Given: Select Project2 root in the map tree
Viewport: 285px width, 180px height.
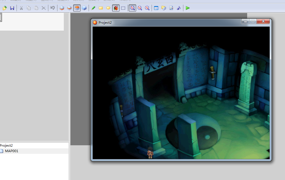Looking at the screenshot, I should pos(6,146).
